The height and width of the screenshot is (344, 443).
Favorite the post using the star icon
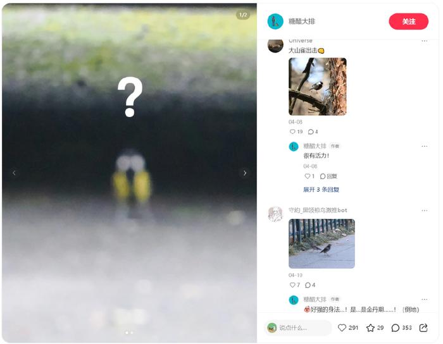(x=370, y=328)
